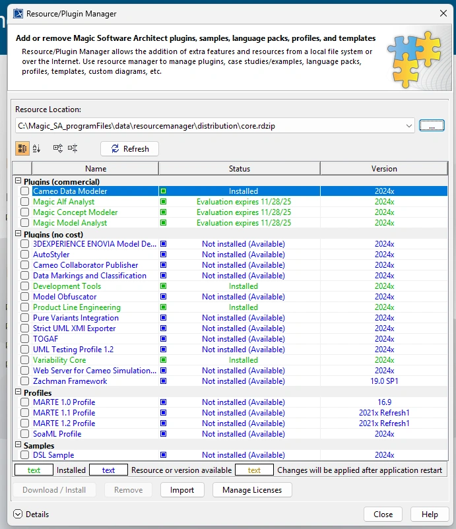456x529 pixels.
Task: Tick the AutoStyler checkbox
Action: pos(24,255)
